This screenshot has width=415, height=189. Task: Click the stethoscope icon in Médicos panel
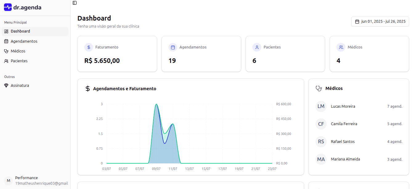click(319, 88)
